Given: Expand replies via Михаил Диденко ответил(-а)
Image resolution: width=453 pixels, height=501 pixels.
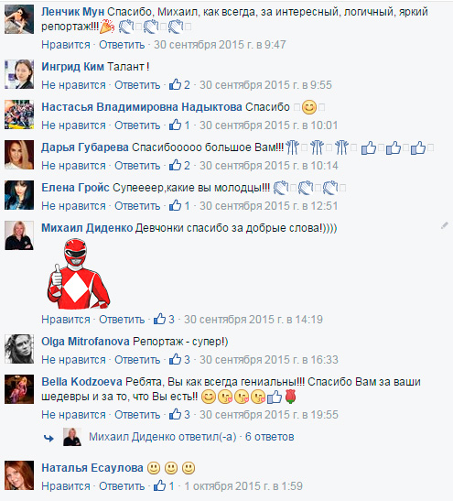Looking at the screenshot, I should point(163,437).
